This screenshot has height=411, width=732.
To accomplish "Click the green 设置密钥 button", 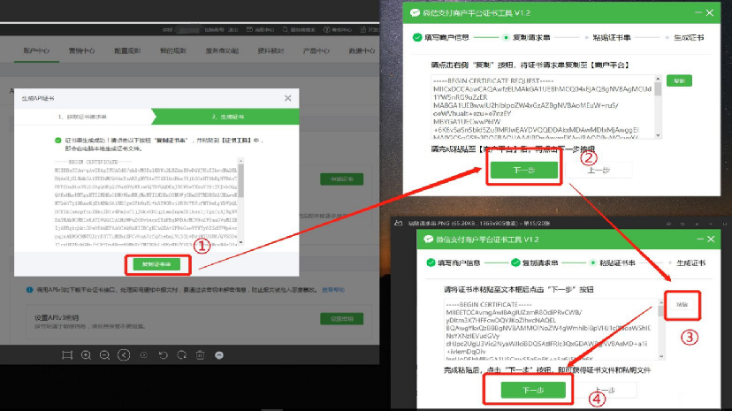I will point(342,318).
